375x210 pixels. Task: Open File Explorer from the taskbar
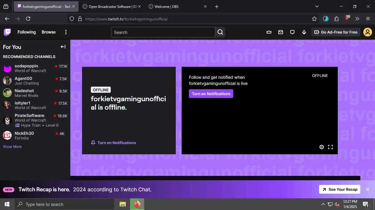click(x=123, y=204)
